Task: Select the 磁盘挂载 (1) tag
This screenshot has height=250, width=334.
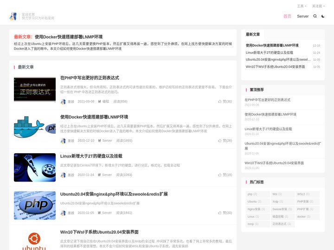Action: pos(283,217)
